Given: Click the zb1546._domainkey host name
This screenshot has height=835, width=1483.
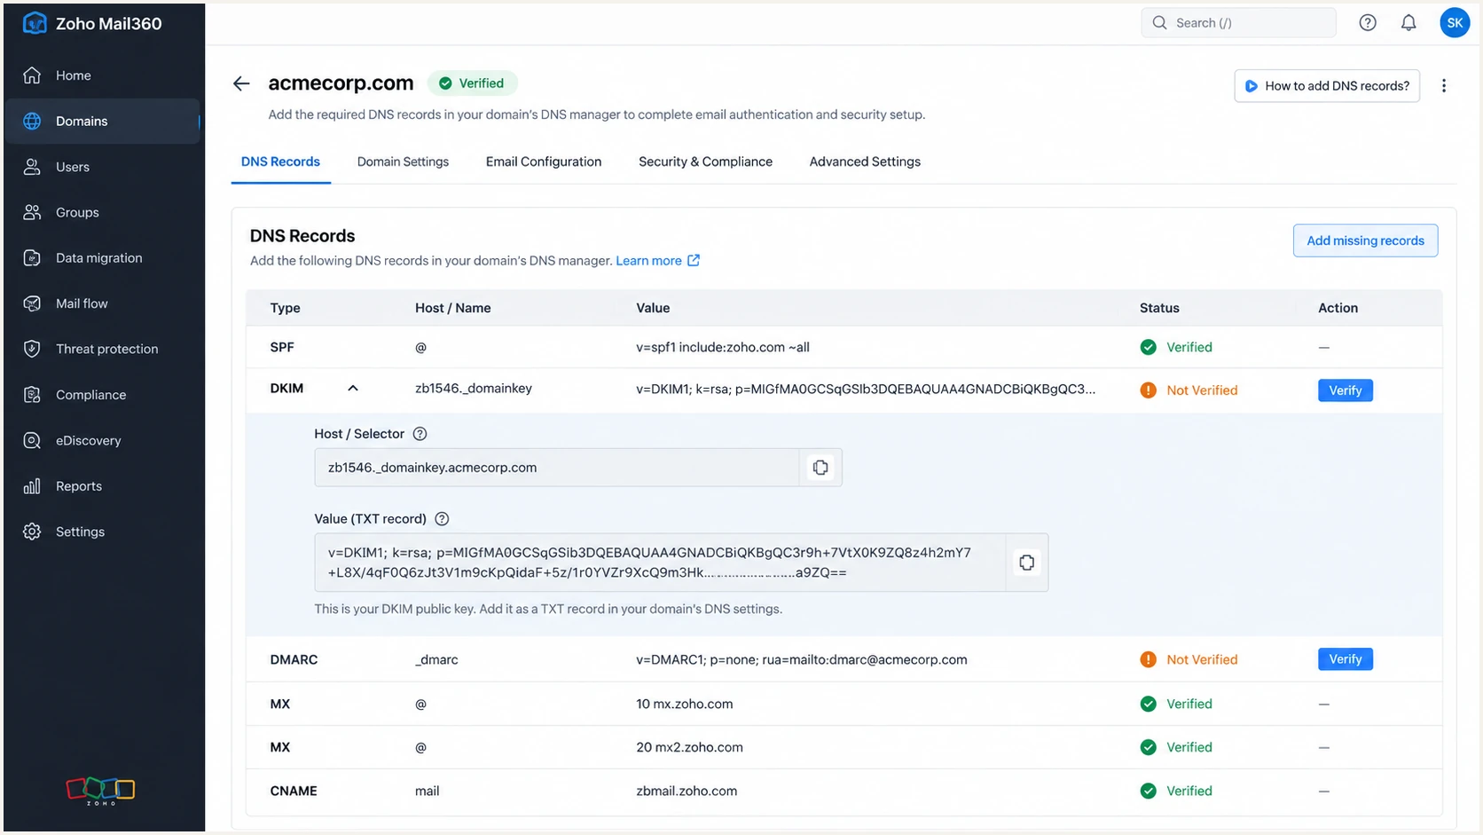Looking at the screenshot, I should coord(474,389).
